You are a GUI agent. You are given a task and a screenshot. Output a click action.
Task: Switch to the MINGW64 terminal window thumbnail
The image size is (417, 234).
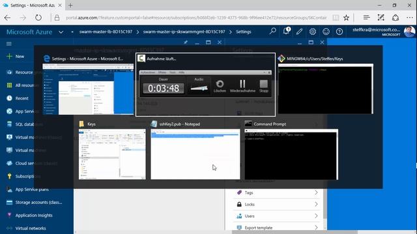tap(326, 88)
